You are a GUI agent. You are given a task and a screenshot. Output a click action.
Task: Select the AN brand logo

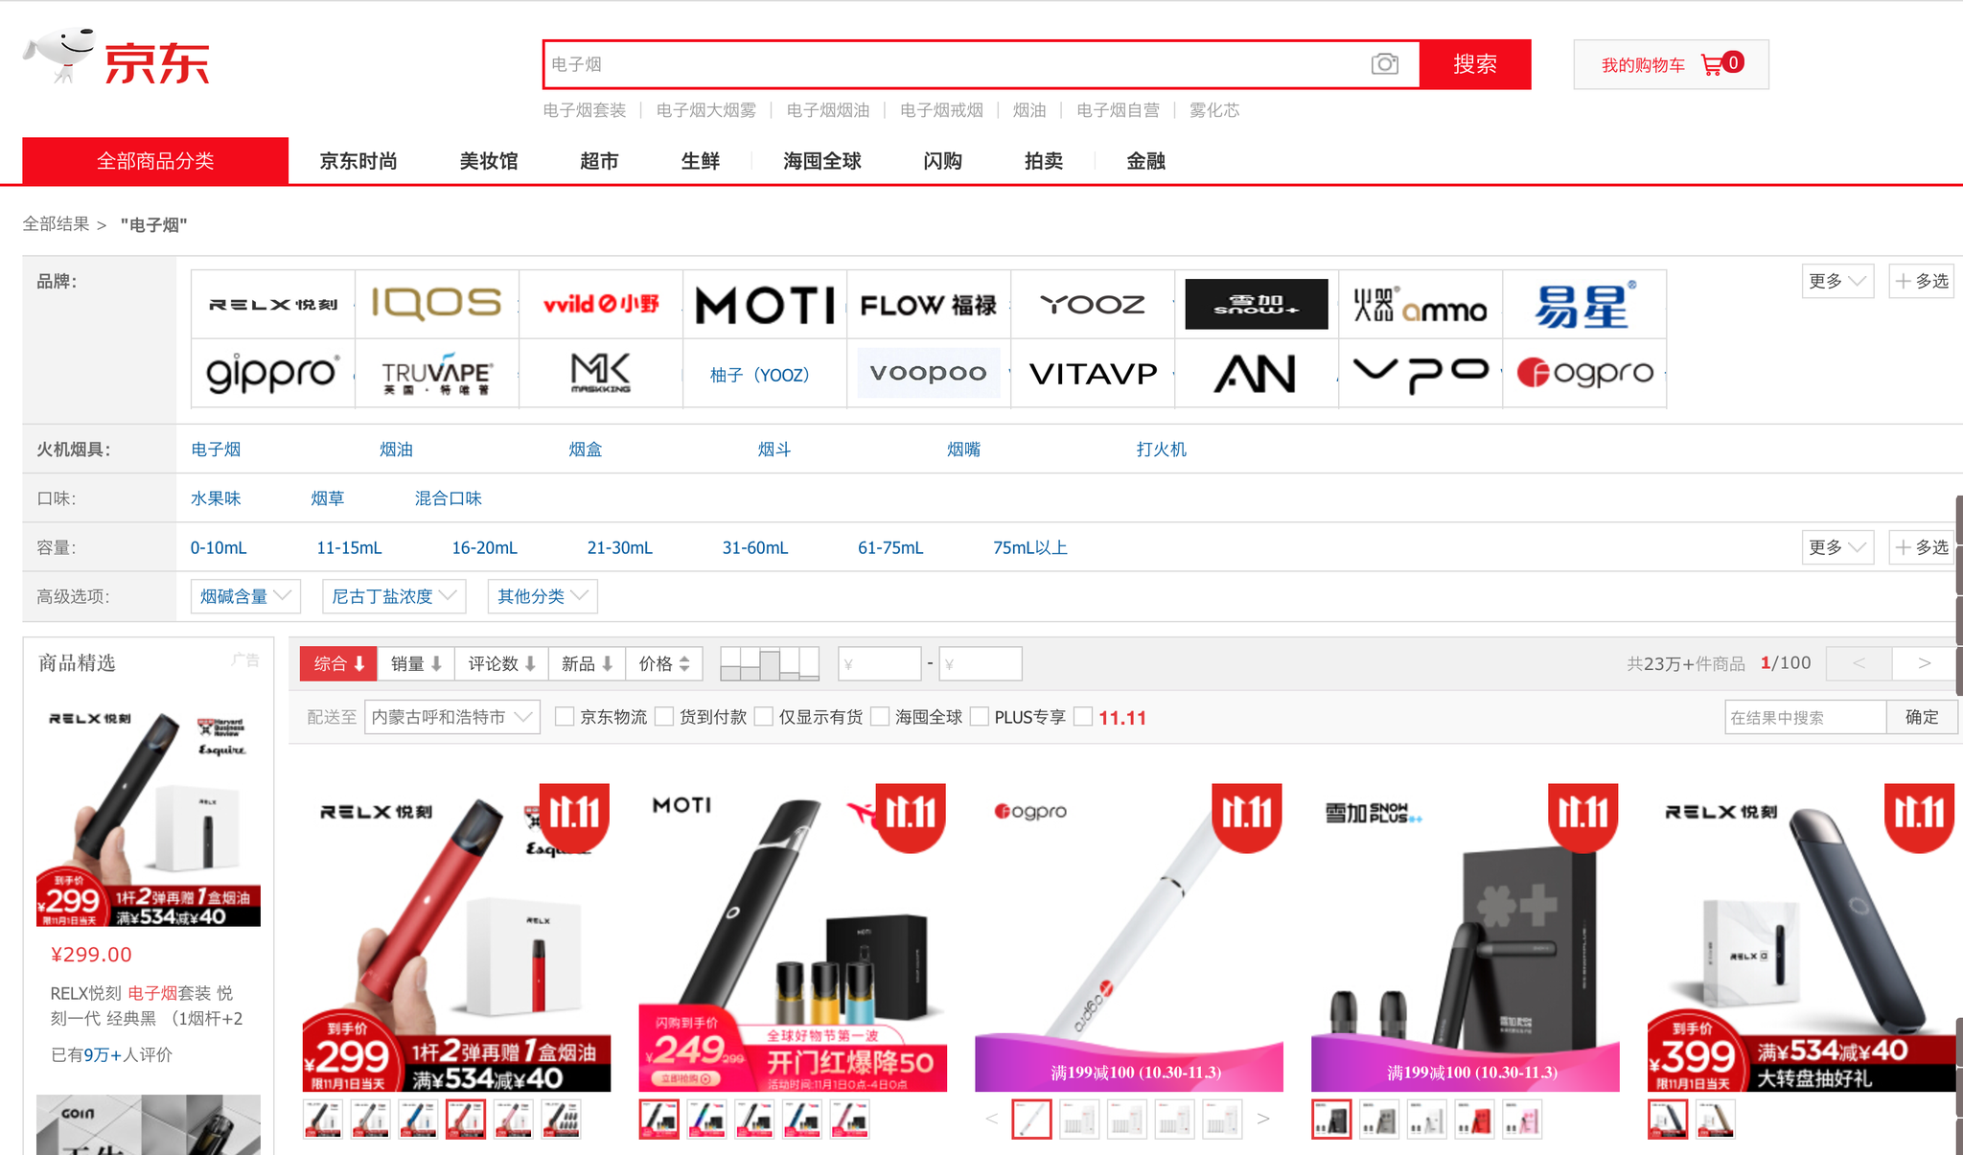pos(1257,373)
